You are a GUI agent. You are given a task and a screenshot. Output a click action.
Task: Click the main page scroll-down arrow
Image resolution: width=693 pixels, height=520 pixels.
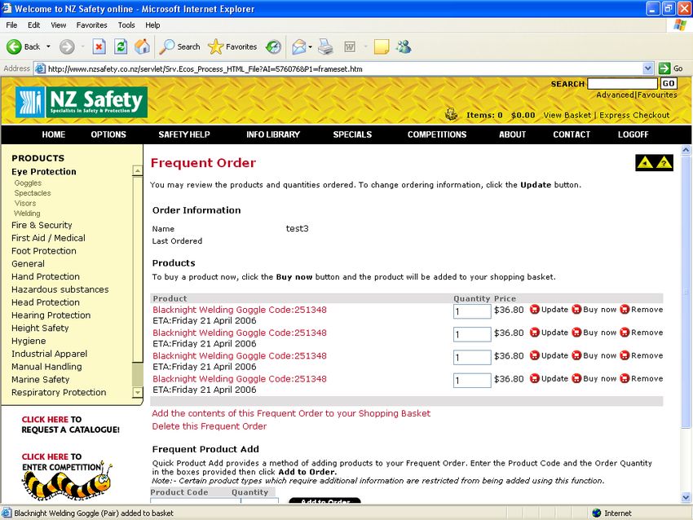(686, 497)
